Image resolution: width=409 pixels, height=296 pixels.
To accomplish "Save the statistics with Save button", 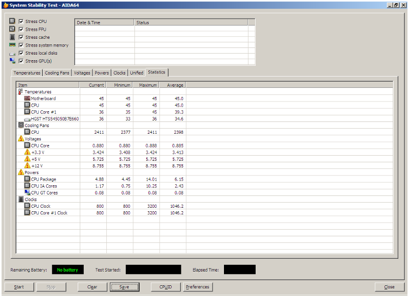I will [x=124, y=287].
